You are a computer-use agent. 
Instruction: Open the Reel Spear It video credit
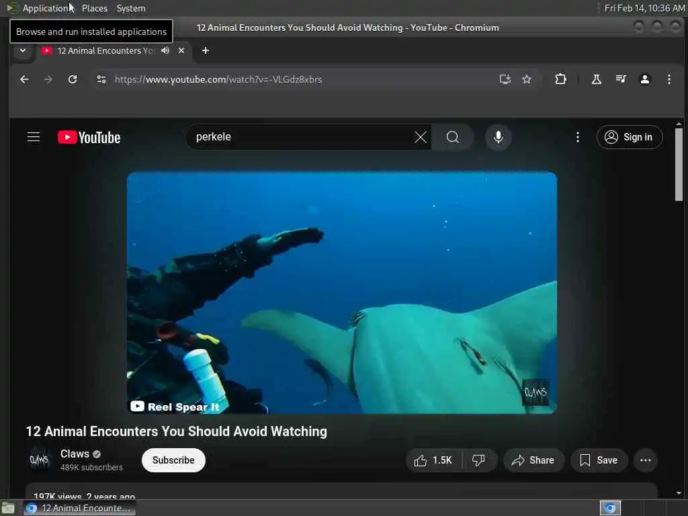tap(175, 406)
